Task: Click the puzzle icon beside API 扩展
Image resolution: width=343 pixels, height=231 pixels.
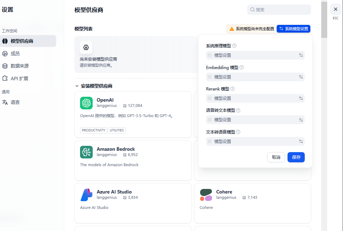Action: [5, 78]
